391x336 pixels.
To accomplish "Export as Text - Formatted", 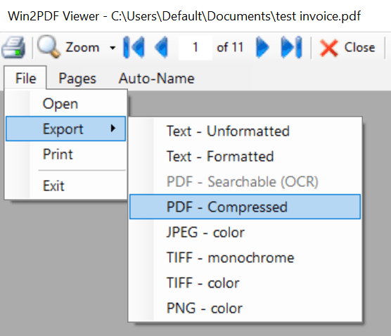I will (245, 156).
